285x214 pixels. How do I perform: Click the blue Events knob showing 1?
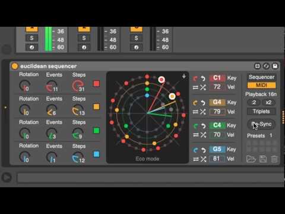click(51, 158)
